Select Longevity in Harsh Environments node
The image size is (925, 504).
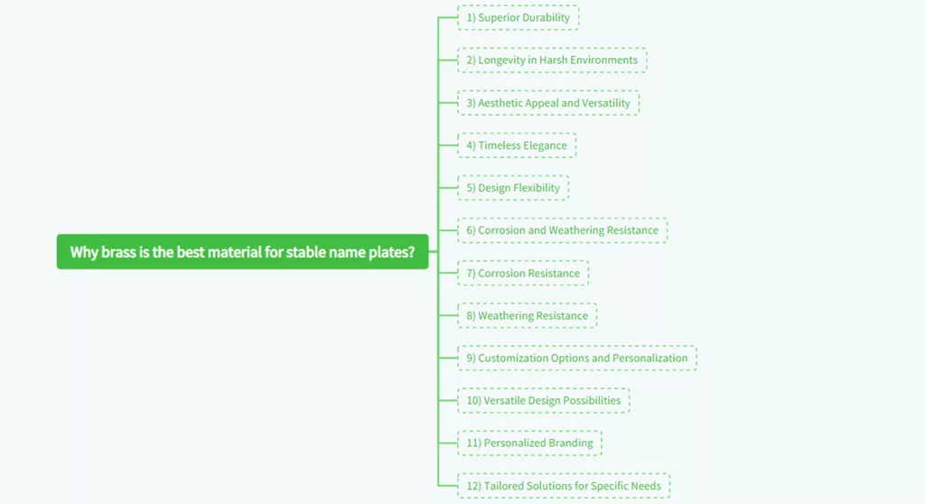pos(552,60)
